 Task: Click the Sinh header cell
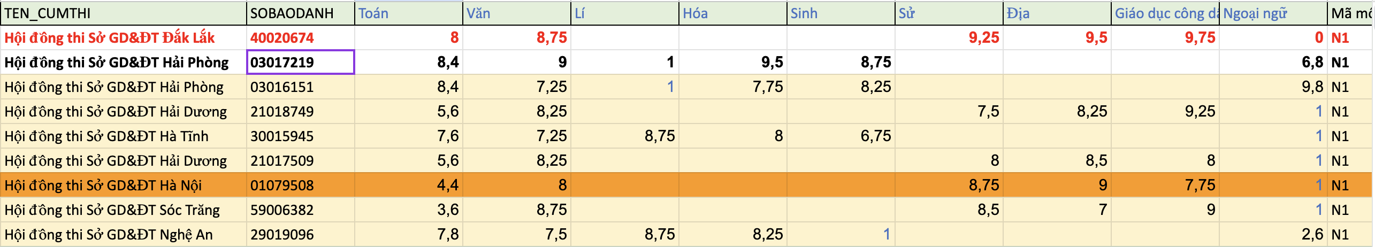coord(841,13)
